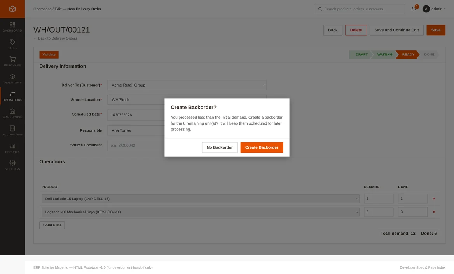The image size is (454, 274).
Task: Click the search magnifier icon
Action: click(320, 9)
